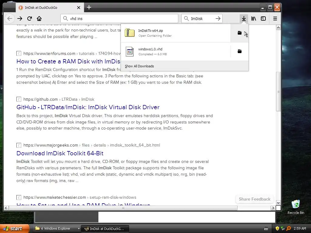Screen dimensions: 311x233
Task: Click the majorgeeks.com result favicon
Action: (x=19, y=145)
